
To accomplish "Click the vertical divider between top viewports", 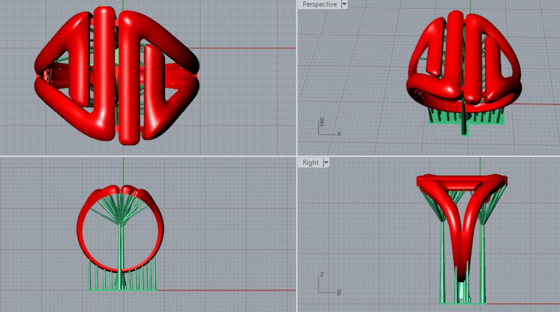I will point(297,77).
